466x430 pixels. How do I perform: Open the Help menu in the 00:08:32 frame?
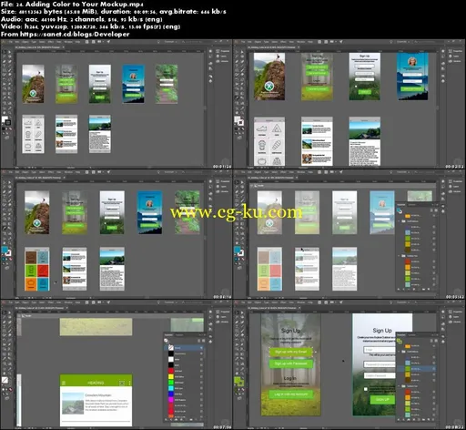point(310,302)
